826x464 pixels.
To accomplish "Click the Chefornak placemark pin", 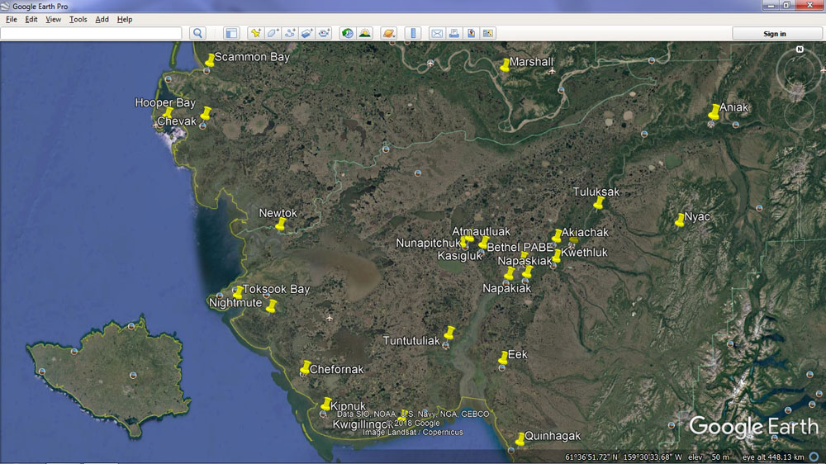I will [x=305, y=367].
